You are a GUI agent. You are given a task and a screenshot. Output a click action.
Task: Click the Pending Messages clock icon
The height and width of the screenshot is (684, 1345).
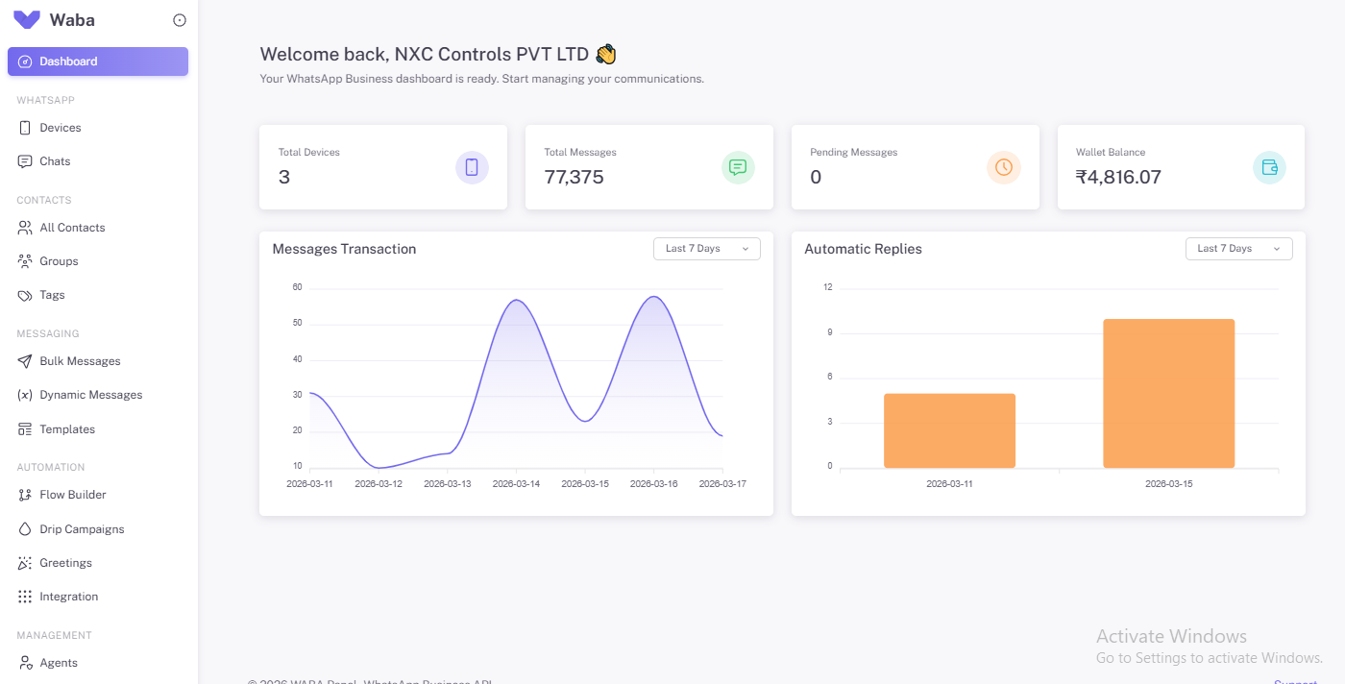pos(1004,167)
